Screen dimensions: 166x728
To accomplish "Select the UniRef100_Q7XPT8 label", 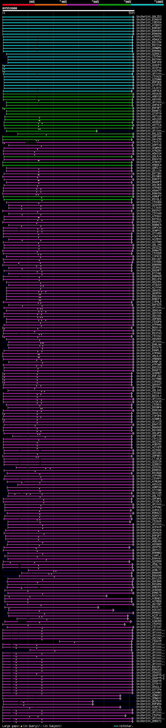I will pos(149,85).
